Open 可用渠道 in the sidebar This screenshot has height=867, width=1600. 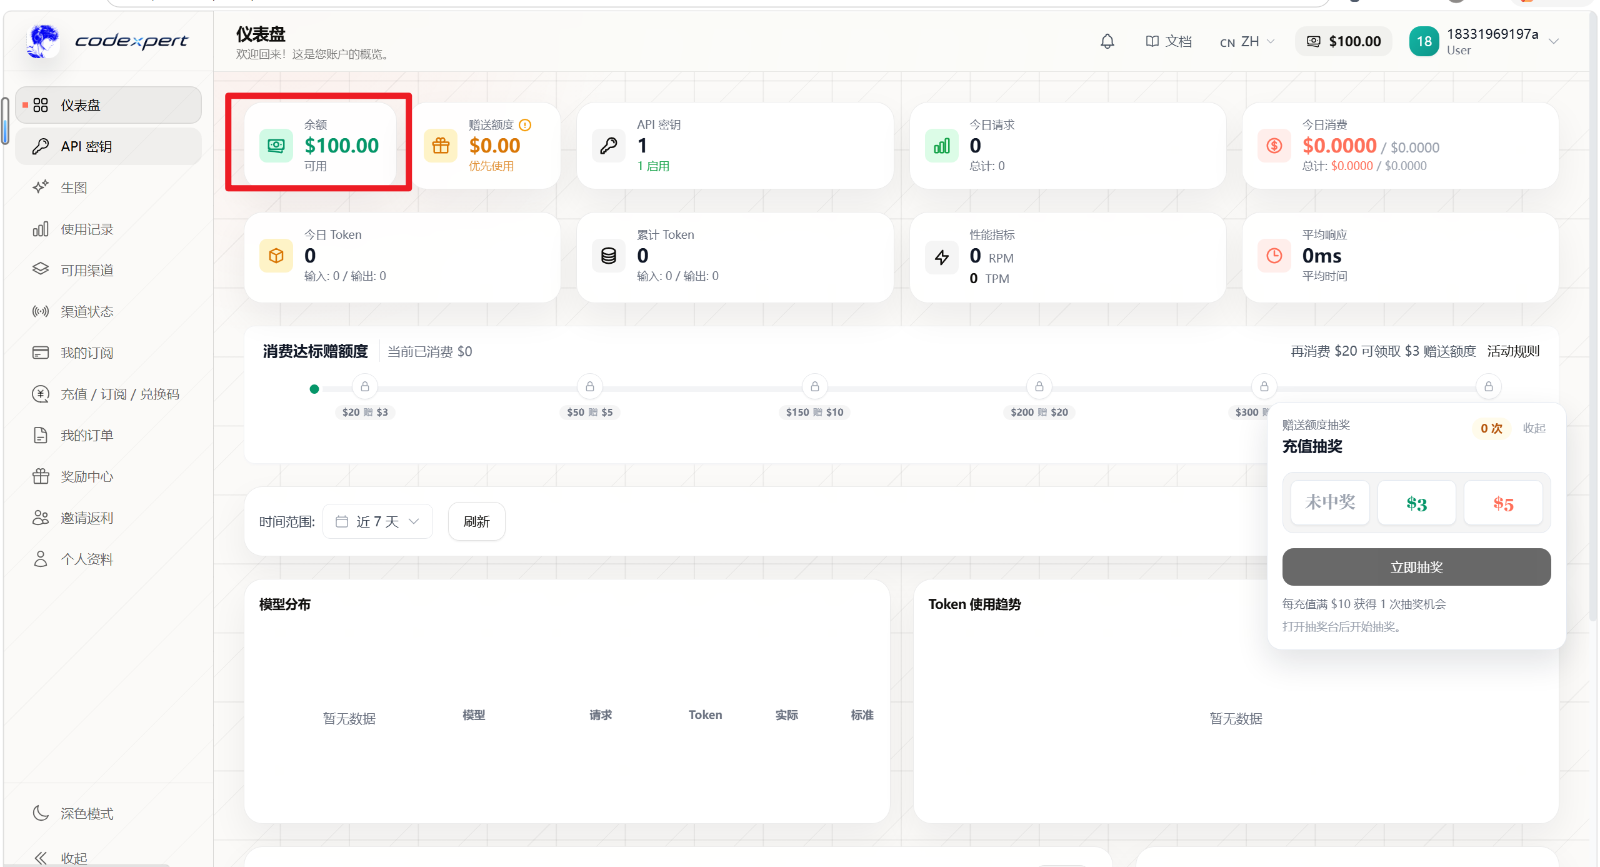point(108,270)
